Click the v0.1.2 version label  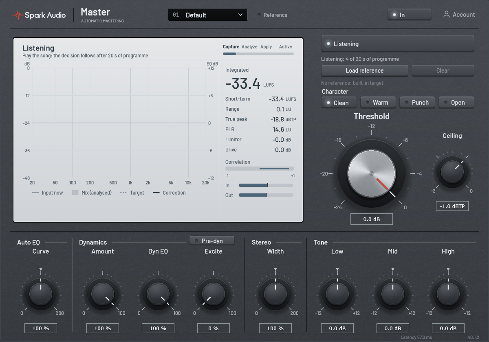[x=474, y=338]
